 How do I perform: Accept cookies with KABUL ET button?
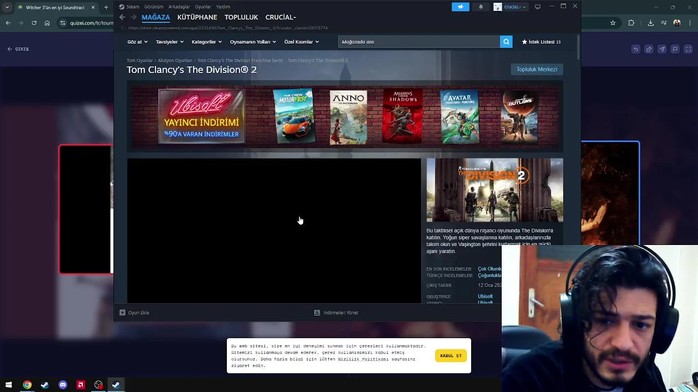coord(450,356)
